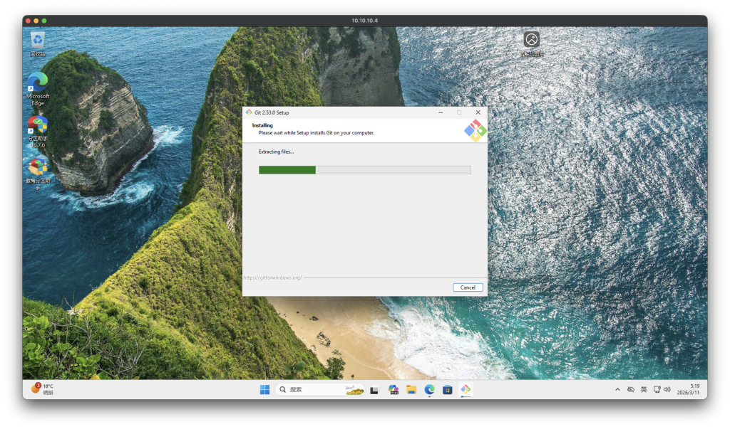Open the weather widget showing 18°C

pyautogui.click(x=43, y=389)
